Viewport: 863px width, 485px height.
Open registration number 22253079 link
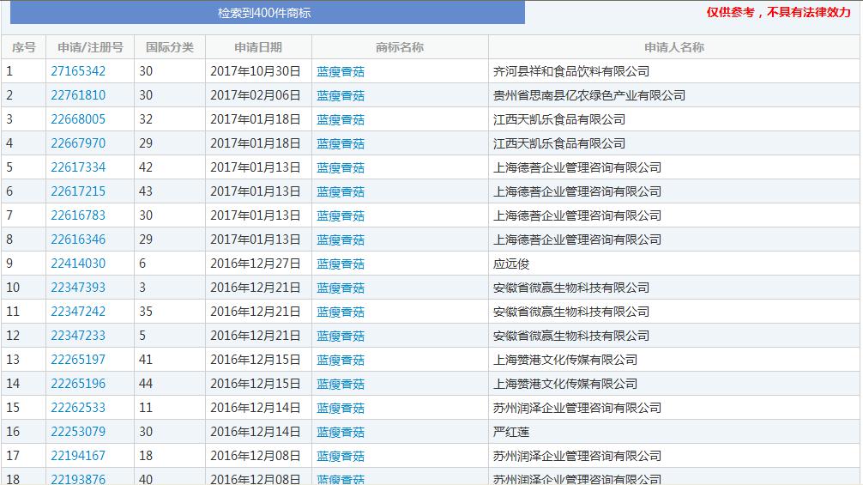pyautogui.click(x=78, y=432)
